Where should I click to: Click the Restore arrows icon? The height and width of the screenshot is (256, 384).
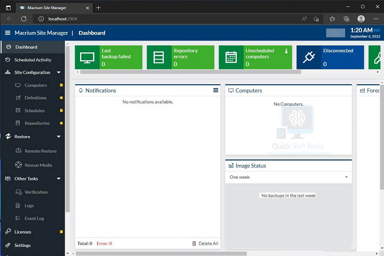(x=8, y=137)
